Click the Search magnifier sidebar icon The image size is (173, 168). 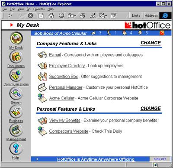click(16, 93)
